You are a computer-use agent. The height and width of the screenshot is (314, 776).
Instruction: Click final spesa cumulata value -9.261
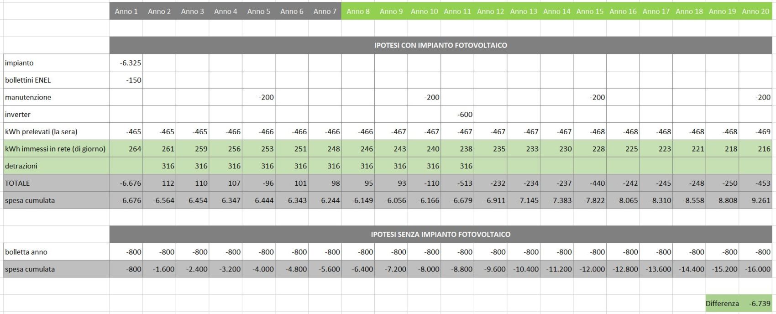point(755,200)
